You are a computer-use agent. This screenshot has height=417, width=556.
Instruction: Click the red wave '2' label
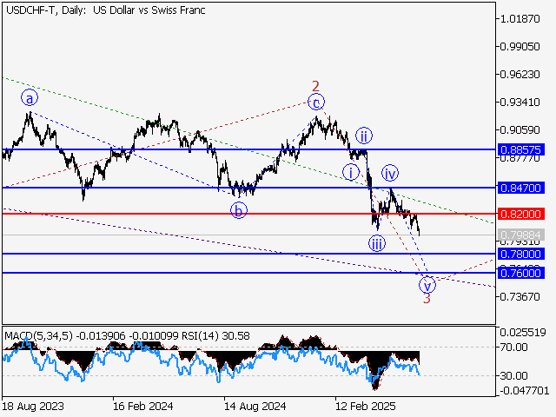316,86
